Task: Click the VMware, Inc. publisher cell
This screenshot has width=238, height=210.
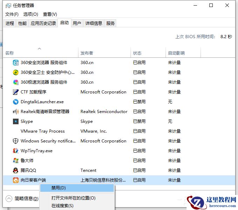Action: tap(94, 131)
